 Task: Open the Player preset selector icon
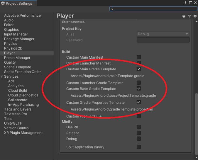click(x=189, y=16)
